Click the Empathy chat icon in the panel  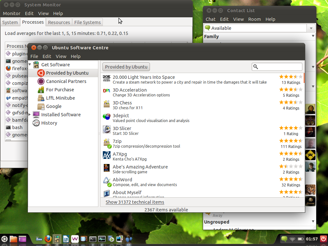click(x=129, y=239)
